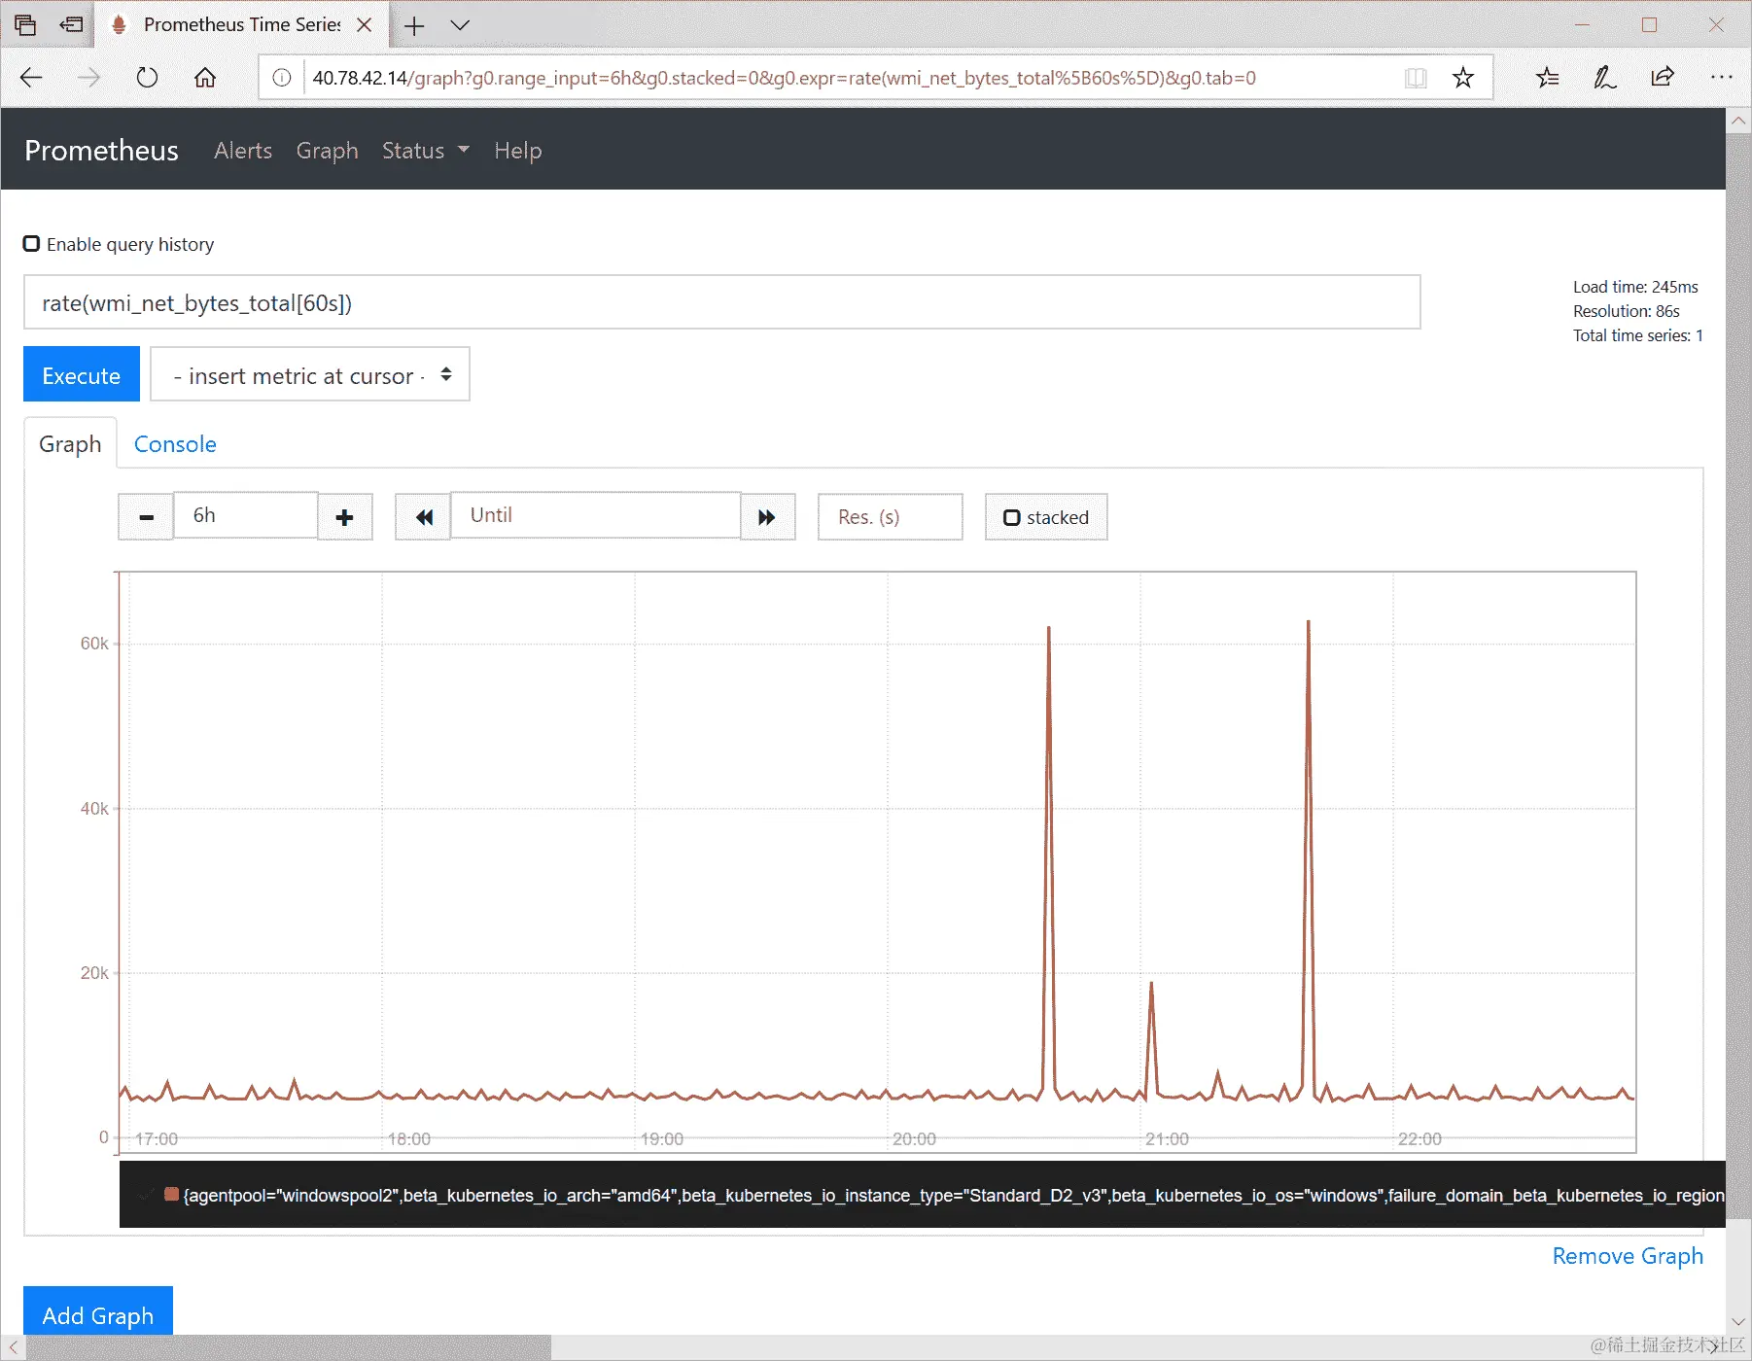Open reading view icon in address bar
This screenshot has height=1361, width=1752.
point(1416,78)
